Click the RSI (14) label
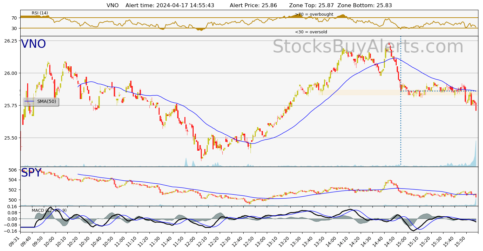The image size is (483, 251). 40,13
